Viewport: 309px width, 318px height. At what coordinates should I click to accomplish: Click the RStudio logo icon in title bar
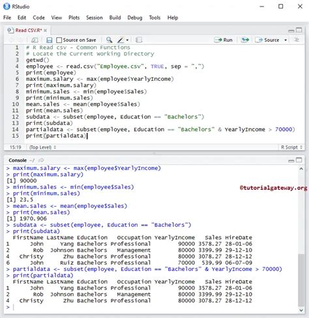pos(7,7)
